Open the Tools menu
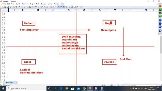Viewport: 162px width, 91px height. [x=38, y=4]
